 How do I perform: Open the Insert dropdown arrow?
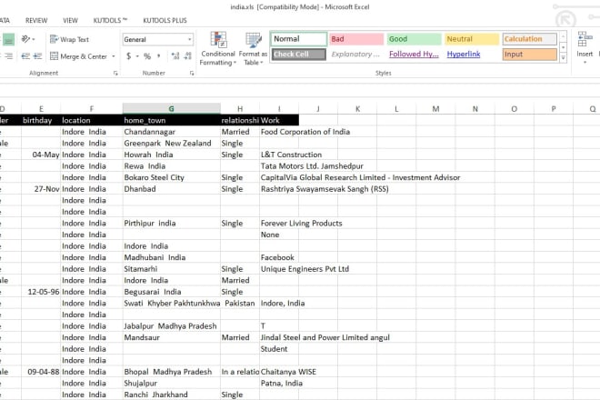pos(585,62)
